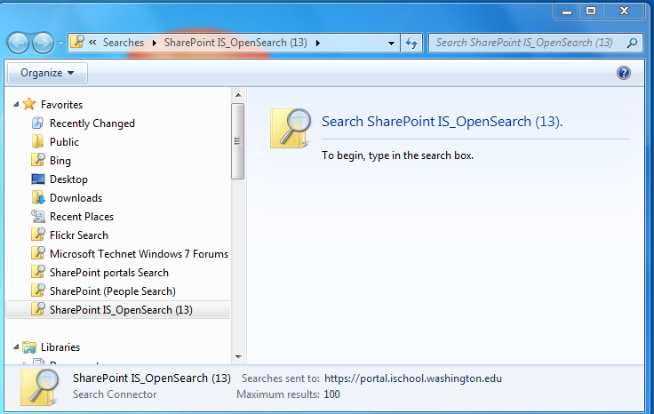654x414 pixels.
Task: Open recent pages dropdown next to Forward
Action: pos(60,44)
